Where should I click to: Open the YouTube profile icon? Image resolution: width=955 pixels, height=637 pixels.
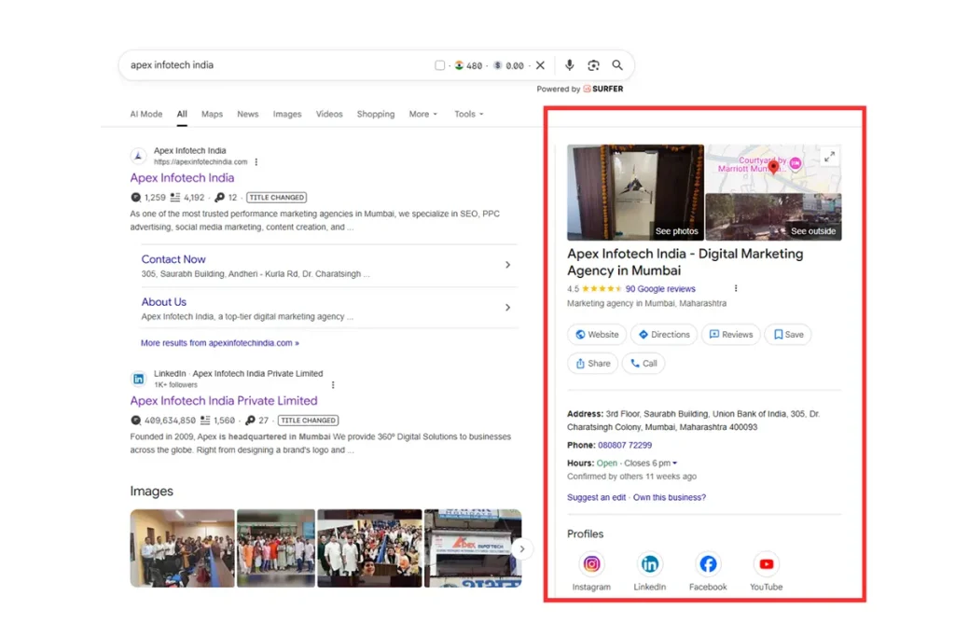(766, 564)
